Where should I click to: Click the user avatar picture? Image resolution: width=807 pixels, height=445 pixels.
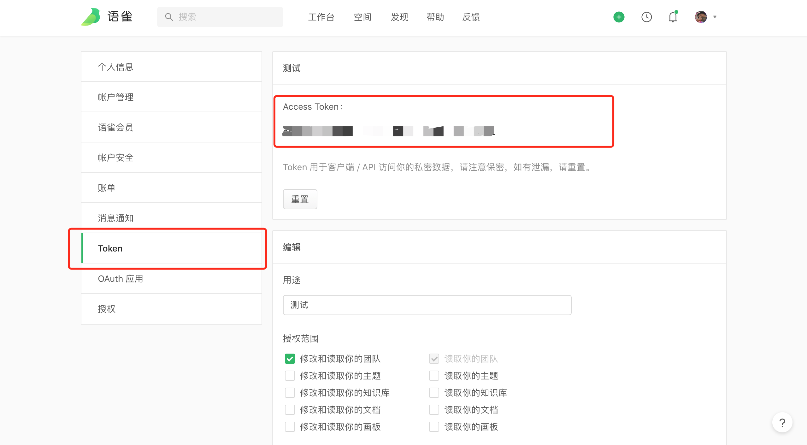pyautogui.click(x=701, y=17)
